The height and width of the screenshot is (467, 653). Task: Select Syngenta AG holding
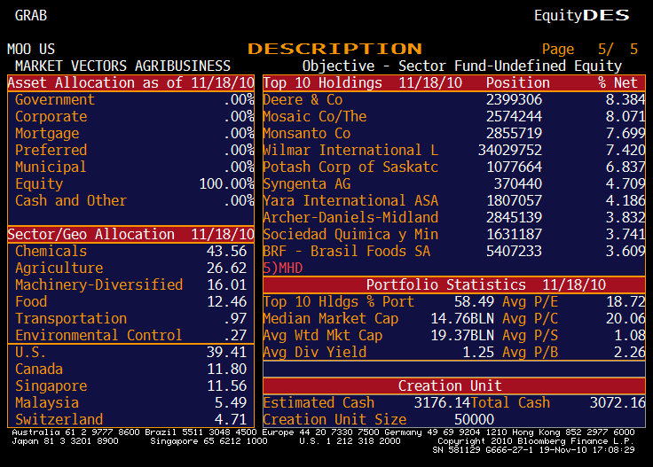[x=306, y=184]
